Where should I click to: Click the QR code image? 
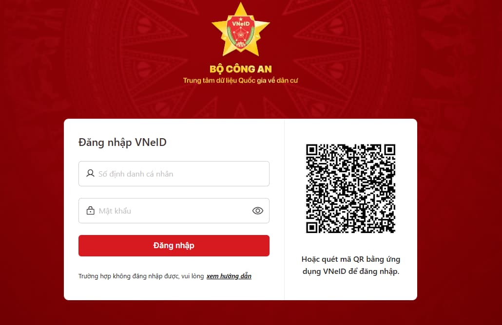[350, 189]
